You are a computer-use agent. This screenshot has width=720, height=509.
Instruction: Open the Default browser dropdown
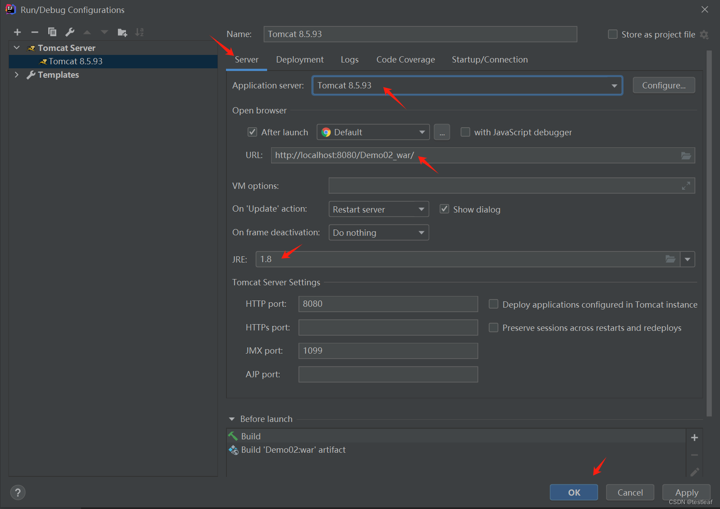[x=373, y=132]
